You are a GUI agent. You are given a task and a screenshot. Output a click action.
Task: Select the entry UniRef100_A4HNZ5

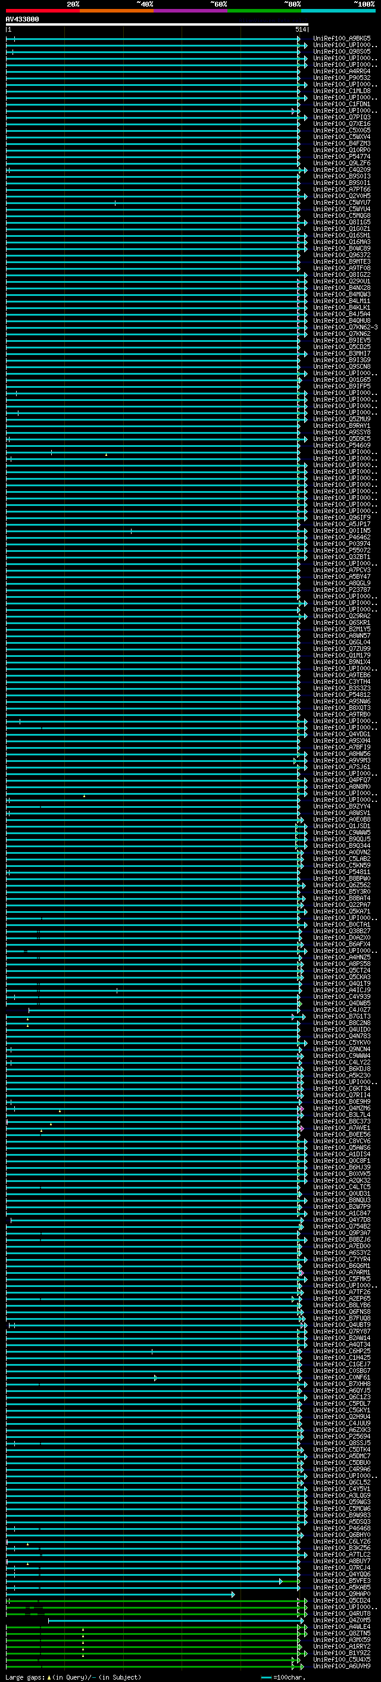coord(342,957)
